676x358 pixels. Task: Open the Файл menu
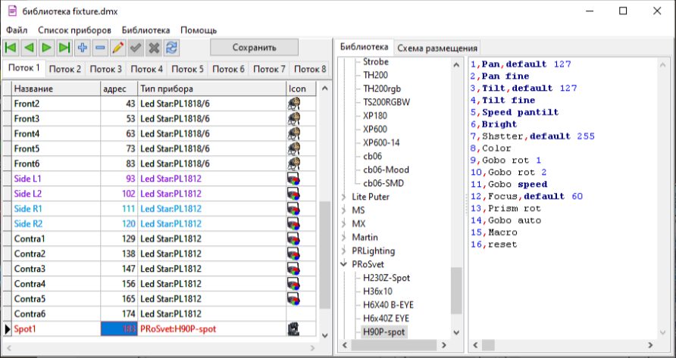(17, 30)
